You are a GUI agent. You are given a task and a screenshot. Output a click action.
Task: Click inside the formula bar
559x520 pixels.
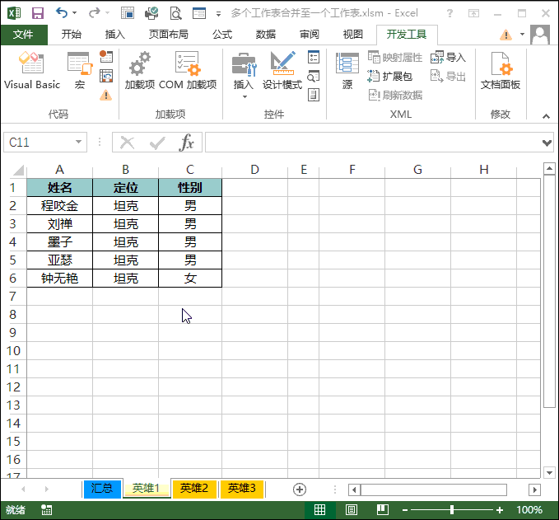click(x=373, y=143)
